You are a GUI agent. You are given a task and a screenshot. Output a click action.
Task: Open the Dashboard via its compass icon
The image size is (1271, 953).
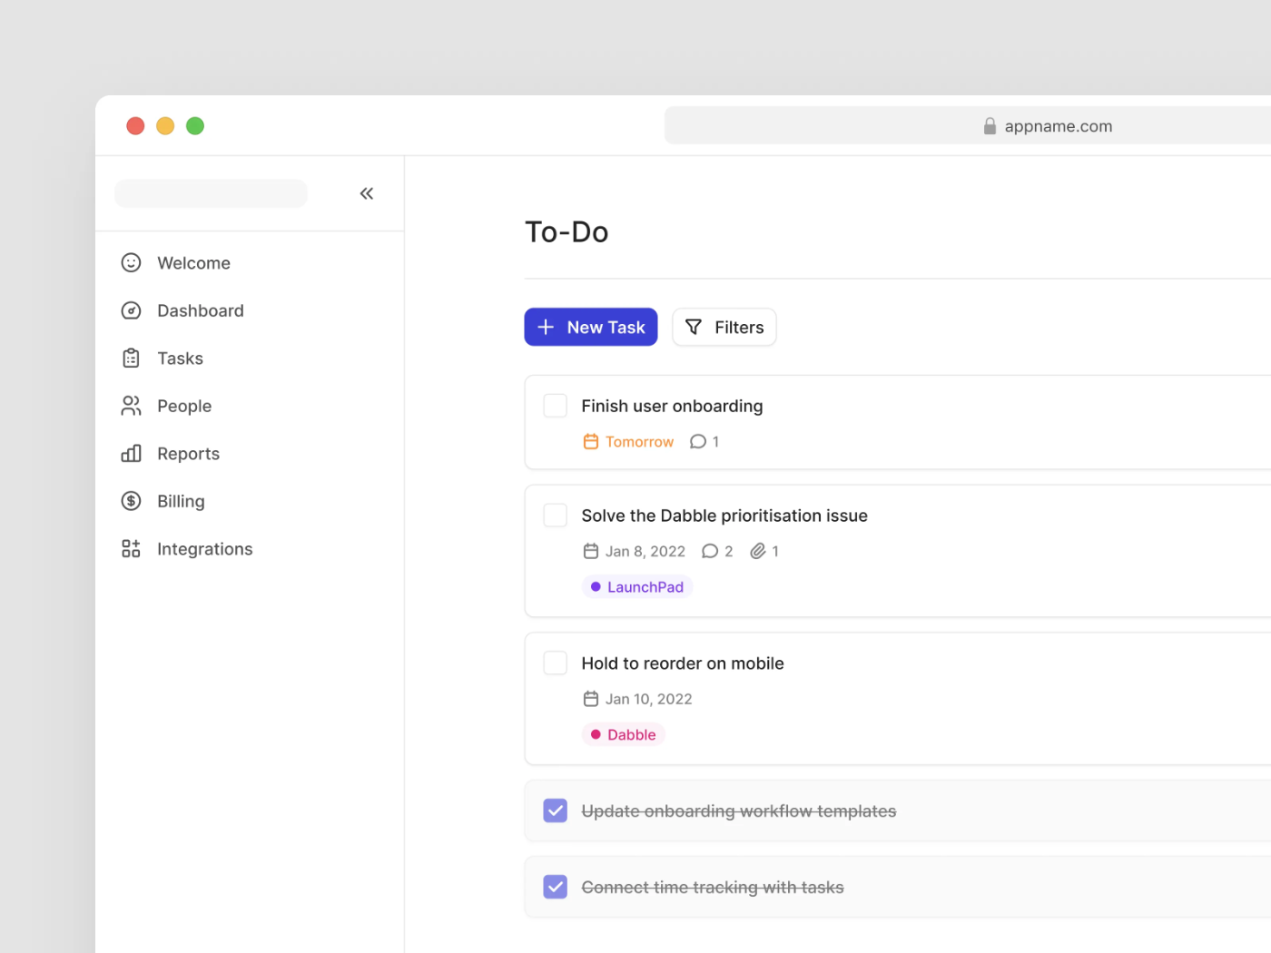coord(132,310)
